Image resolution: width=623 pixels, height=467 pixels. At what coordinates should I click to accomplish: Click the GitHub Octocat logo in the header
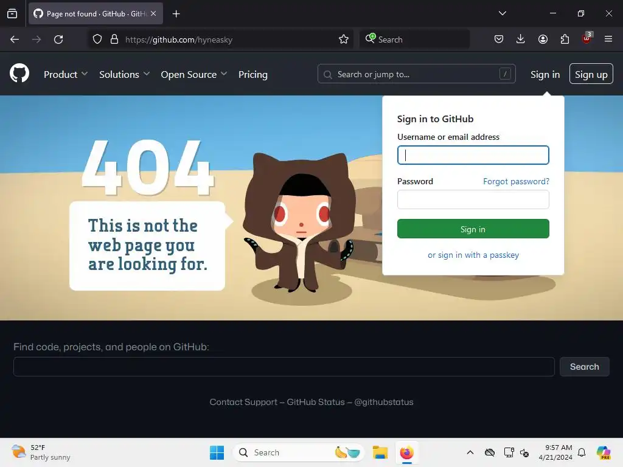pos(19,74)
